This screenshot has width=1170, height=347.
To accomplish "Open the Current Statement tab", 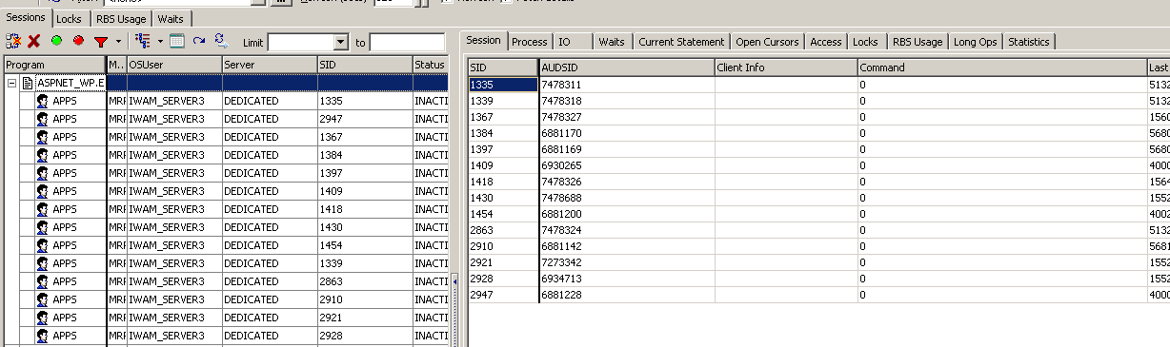I will coord(681,42).
